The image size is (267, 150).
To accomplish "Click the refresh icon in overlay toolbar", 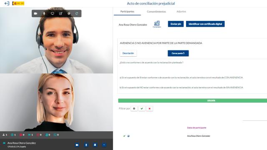I will [x=77, y=13].
